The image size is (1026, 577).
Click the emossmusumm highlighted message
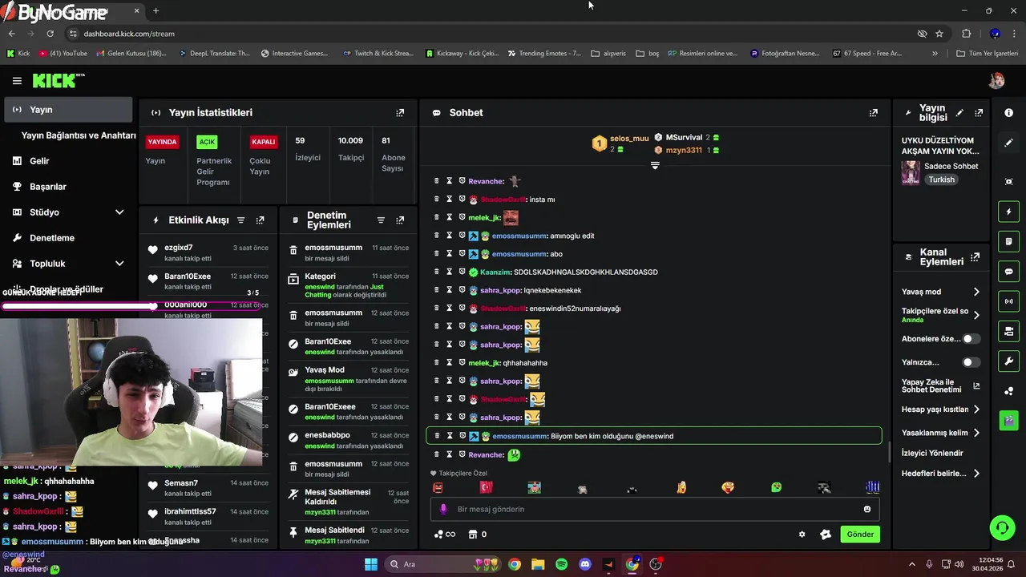654,436
